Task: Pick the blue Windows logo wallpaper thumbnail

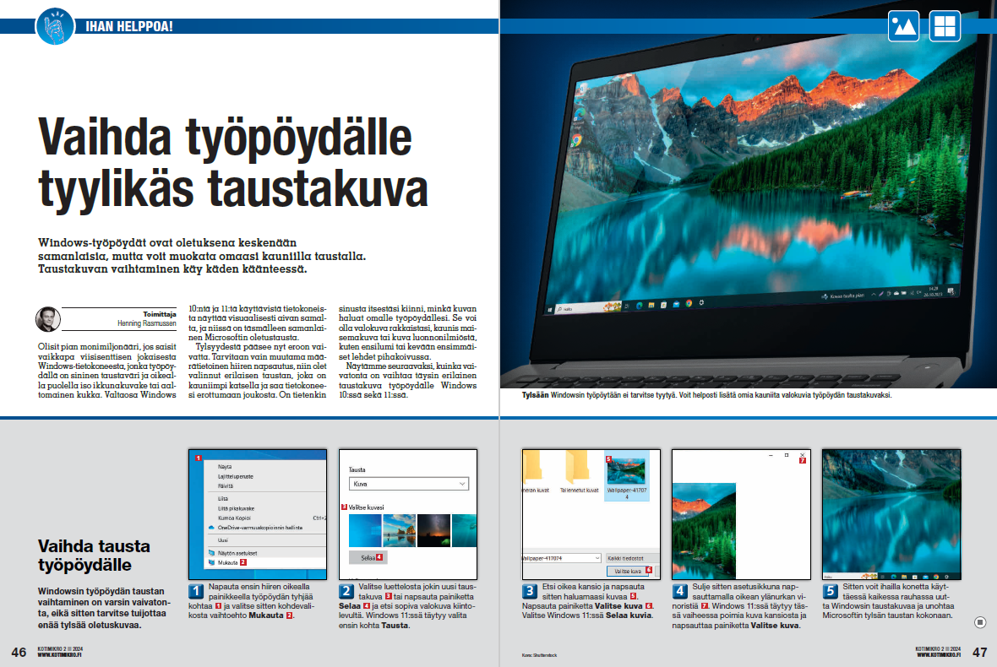Action: click(365, 530)
